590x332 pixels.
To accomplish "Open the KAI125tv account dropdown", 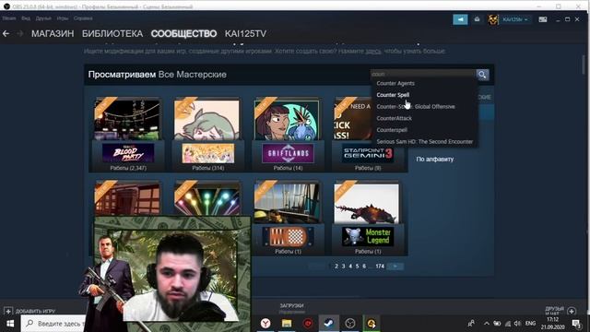I will (515, 19).
